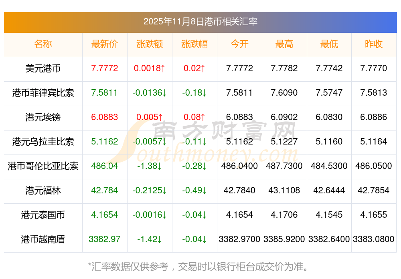Click the high value '487.7300'
401x279 pixels.
pyautogui.click(x=284, y=166)
